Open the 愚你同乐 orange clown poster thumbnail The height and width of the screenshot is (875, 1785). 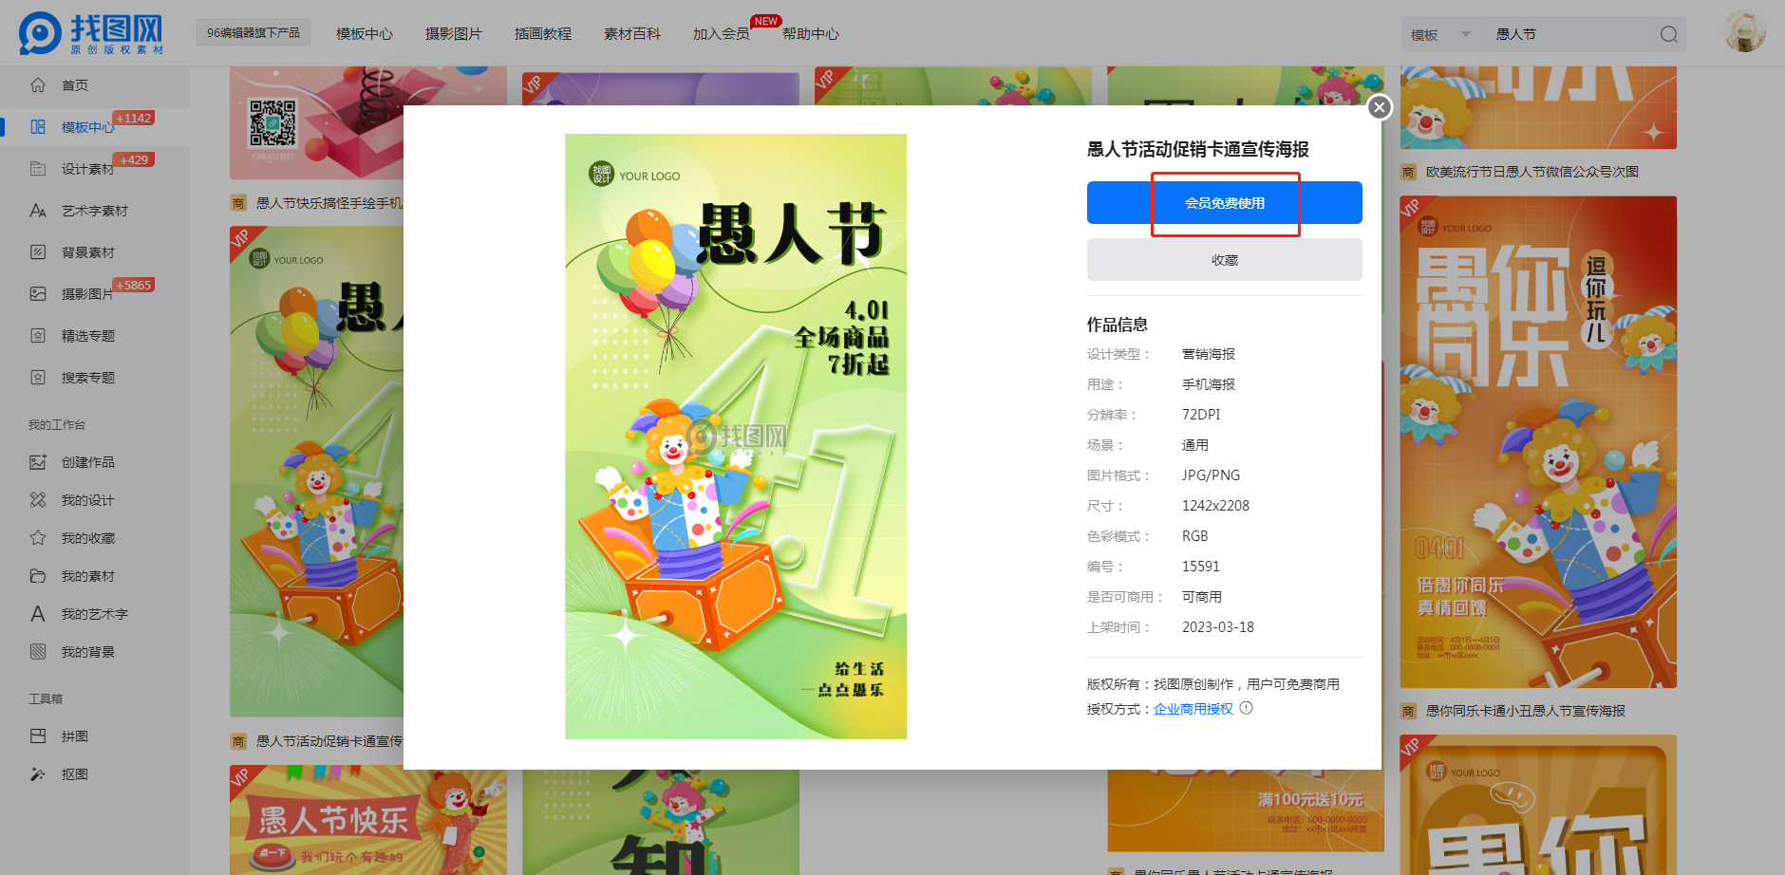[x=1537, y=441]
